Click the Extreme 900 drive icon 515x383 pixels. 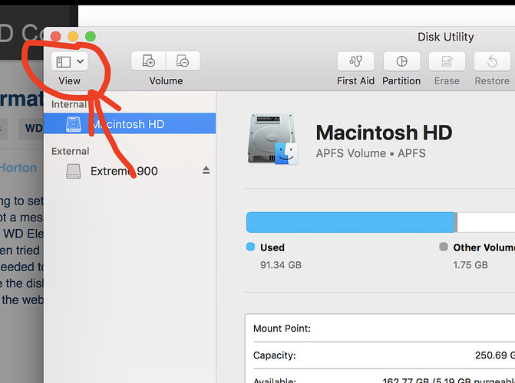click(x=73, y=171)
